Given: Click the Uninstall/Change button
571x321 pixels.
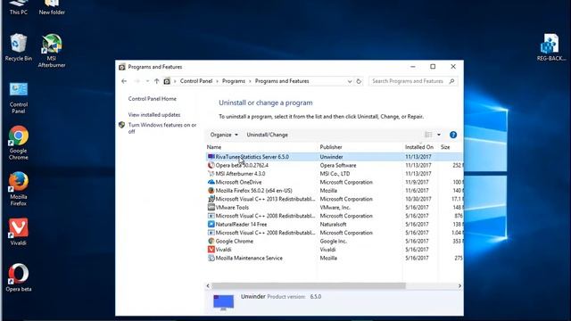Looking at the screenshot, I should pyautogui.click(x=267, y=135).
